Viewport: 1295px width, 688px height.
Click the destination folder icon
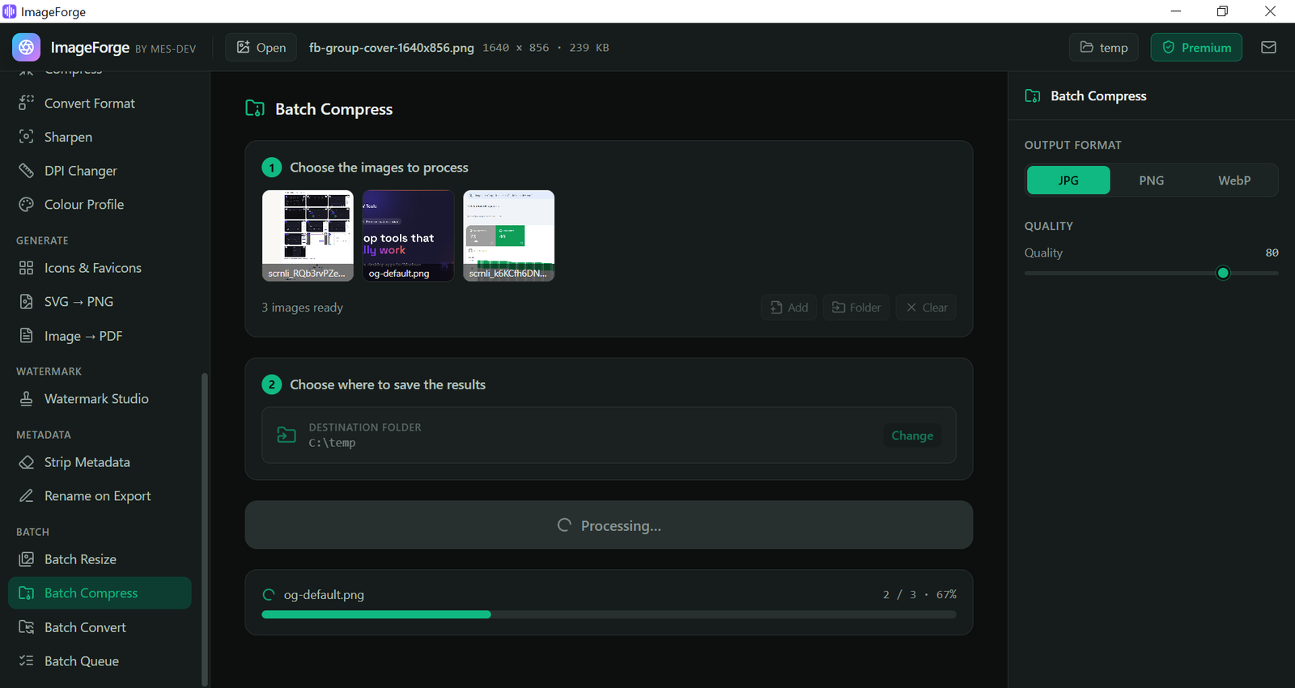pyautogui.click(x=287, y=435)
